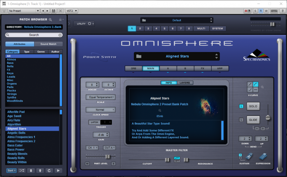Click the pin window icon
The image size is (287, 177).
[283, 11]
